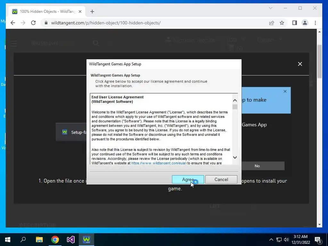Open the Windows Start menu
The height and width of the screenshot is (246, 328).
click(8, 240)
